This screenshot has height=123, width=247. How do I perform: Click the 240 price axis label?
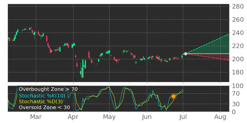click(237, 33)
